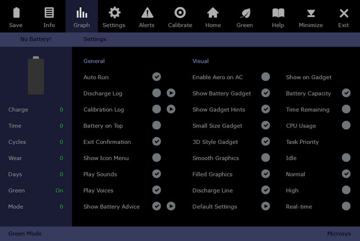Click the Microsys link
Screen dimensions: 360x241
pyautogui.click(x=339, y=233)
